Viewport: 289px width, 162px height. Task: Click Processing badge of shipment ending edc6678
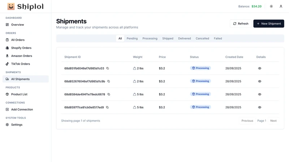tap(200, 94)
